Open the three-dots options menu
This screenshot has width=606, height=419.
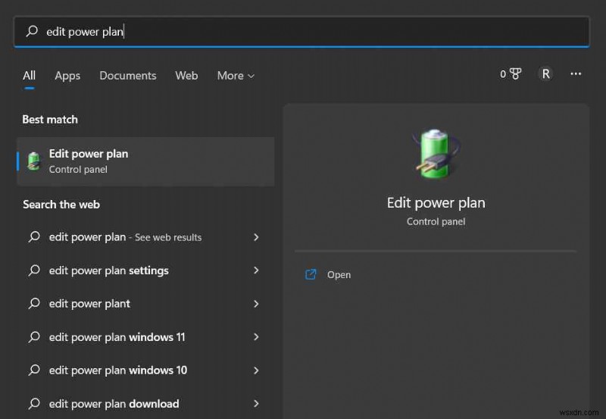(576, 74)
